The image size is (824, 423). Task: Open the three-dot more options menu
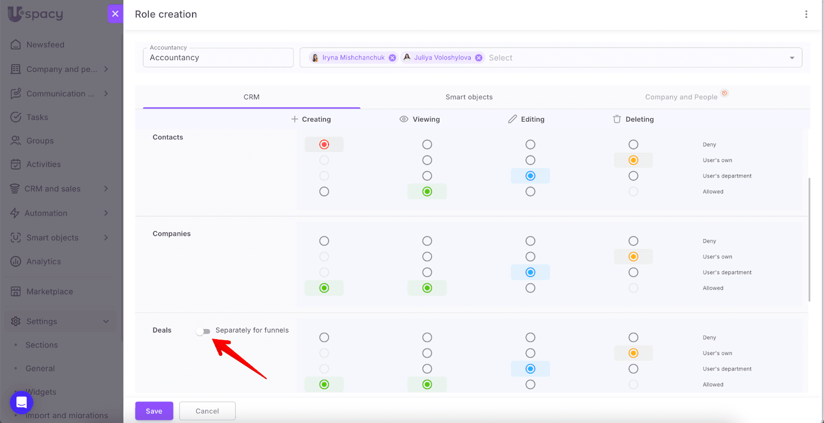point(806,14)
